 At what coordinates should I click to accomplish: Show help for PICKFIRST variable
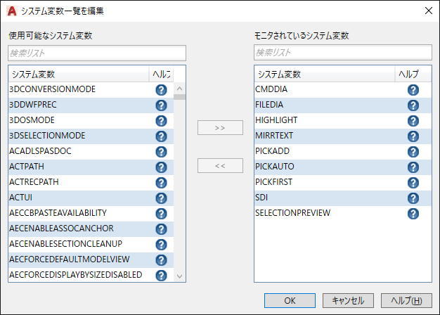pos(413,183)
